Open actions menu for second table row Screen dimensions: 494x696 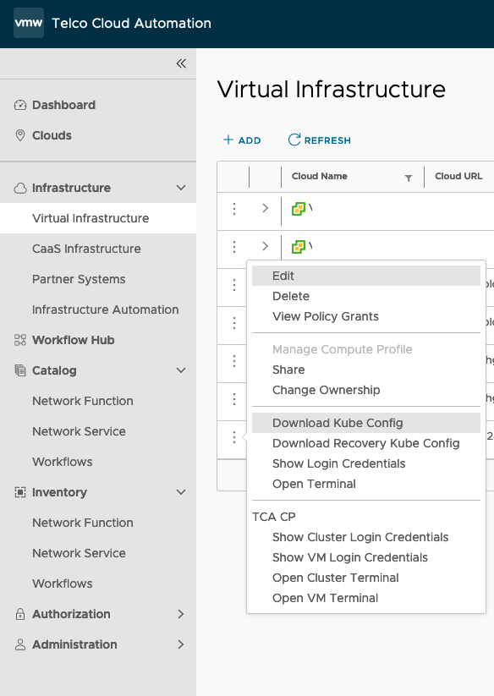[234, 247]
